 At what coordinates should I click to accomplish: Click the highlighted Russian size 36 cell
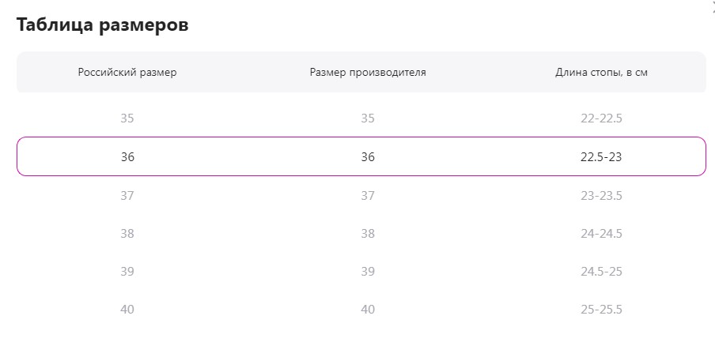coord(127,156)
